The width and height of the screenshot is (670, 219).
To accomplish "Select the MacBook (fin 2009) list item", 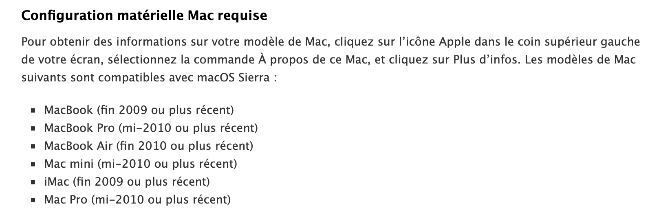I will point(139,110).
